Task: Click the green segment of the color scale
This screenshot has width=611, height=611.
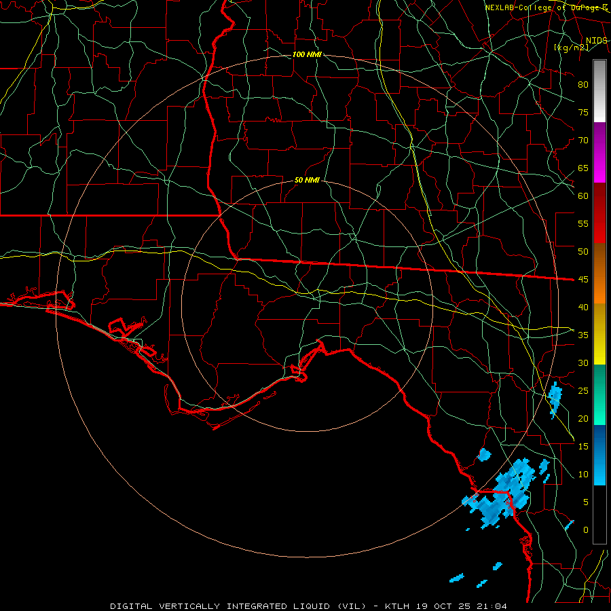Action: pyautogui.click(x=599, y=394)
